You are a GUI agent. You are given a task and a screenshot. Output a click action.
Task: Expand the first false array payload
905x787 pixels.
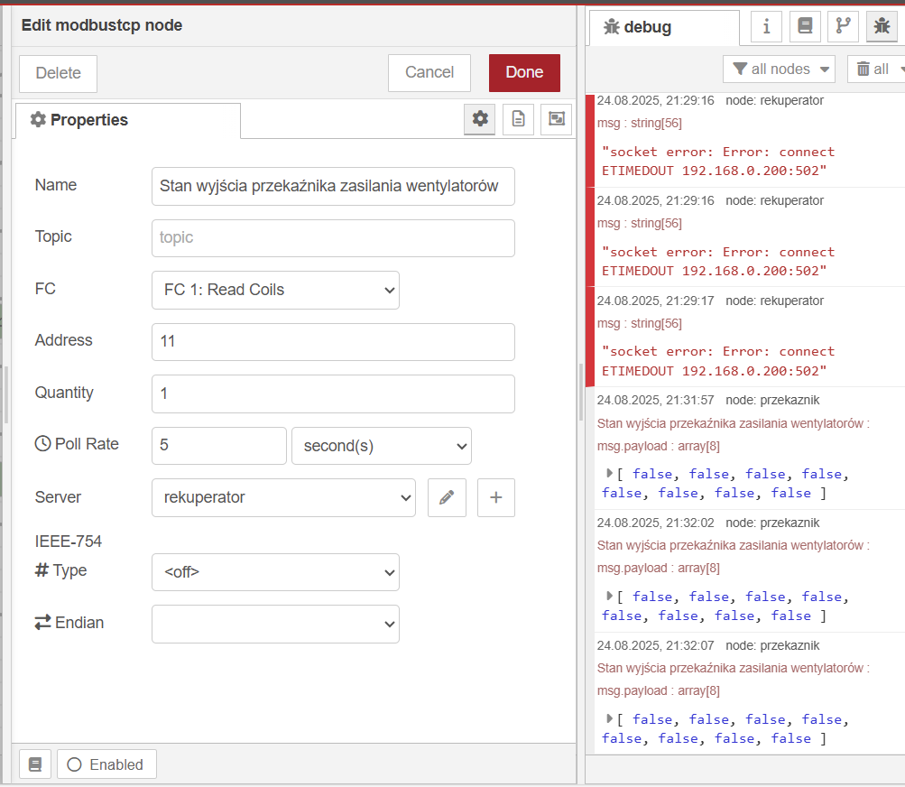click(x=610, y=473)
